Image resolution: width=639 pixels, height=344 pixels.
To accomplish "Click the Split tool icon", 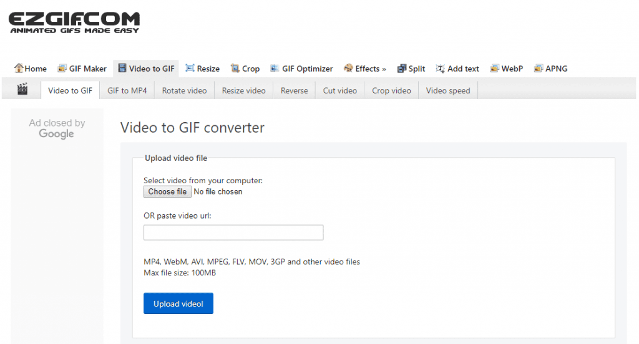I will 401,69.
